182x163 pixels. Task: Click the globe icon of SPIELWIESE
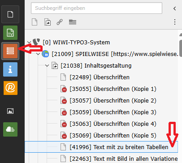45,54
